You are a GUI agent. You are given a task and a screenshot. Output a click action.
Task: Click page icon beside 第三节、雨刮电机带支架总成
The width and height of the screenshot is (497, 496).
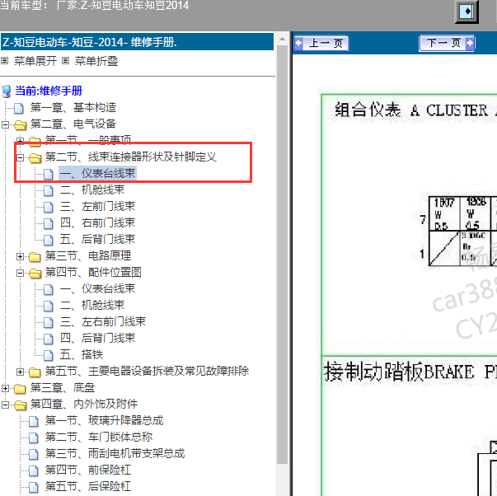[34, 454]
